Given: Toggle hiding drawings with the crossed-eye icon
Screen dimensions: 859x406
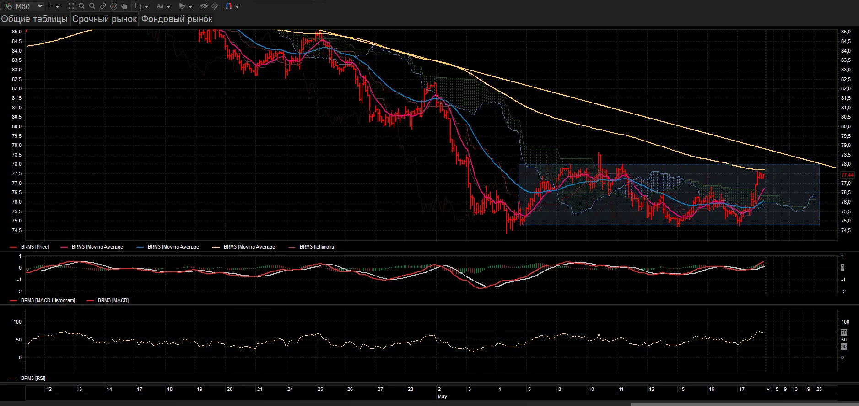Looking at the screenshot, I should (x=204, y=6).
